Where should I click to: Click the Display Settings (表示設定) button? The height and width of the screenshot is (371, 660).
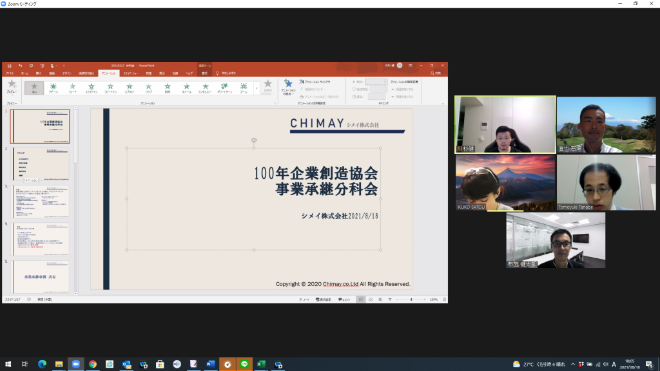pos(324,300)
